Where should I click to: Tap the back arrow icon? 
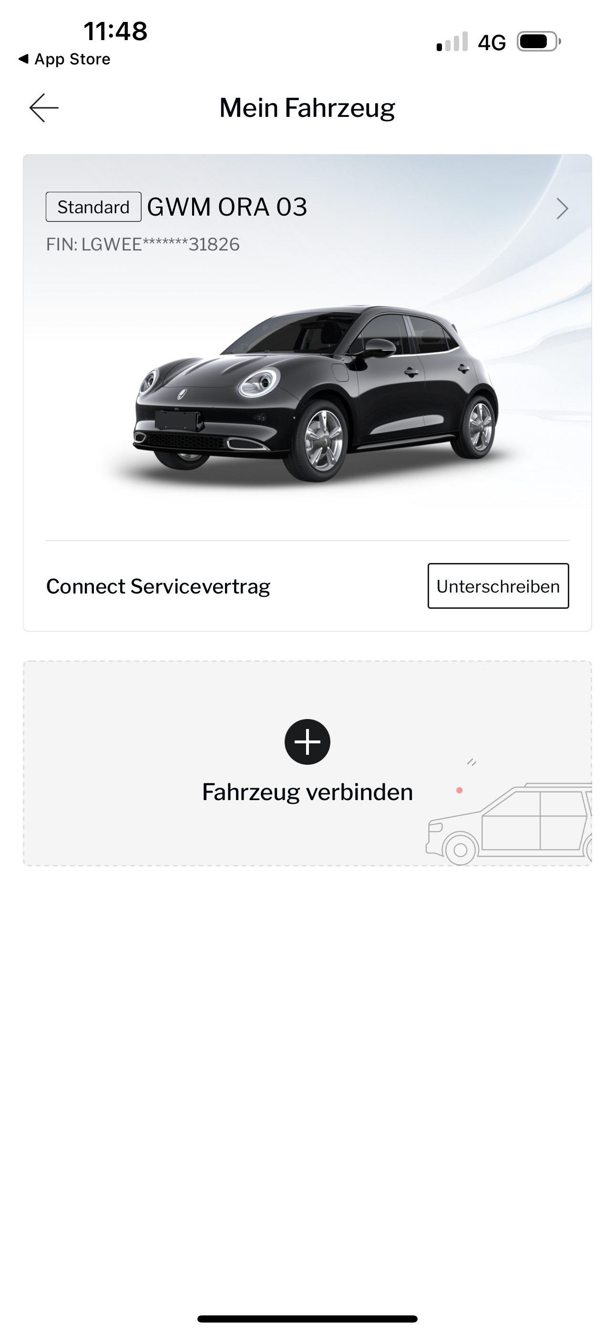coord(44,108)
